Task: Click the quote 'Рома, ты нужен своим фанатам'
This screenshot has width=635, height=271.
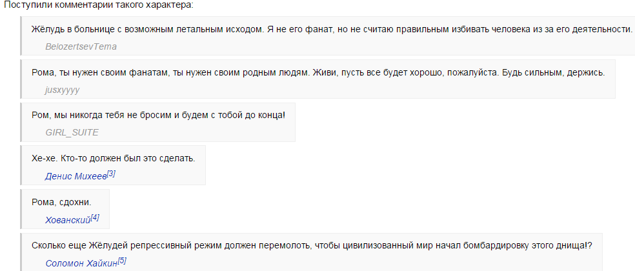Action: 318,73
